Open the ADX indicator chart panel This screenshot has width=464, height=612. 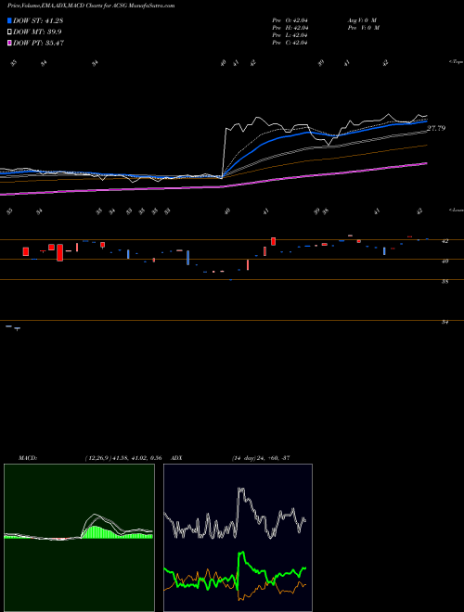238,538
